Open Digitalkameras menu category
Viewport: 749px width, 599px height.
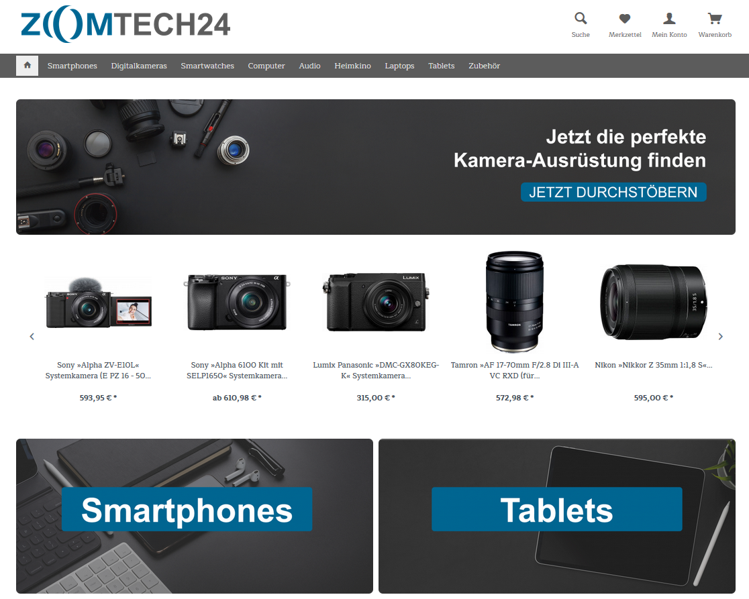(x=139, y=66)
